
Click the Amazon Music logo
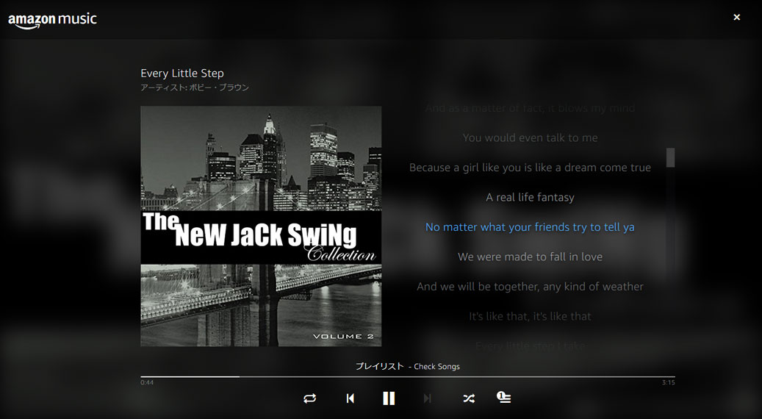[52, 21]
